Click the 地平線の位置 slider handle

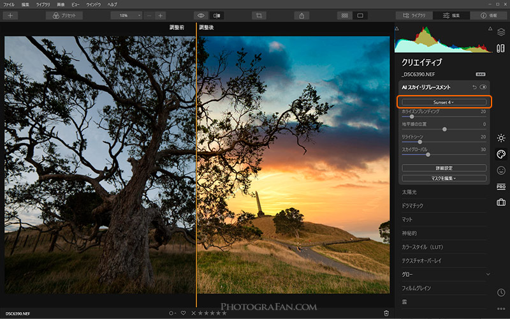(444, 130)
